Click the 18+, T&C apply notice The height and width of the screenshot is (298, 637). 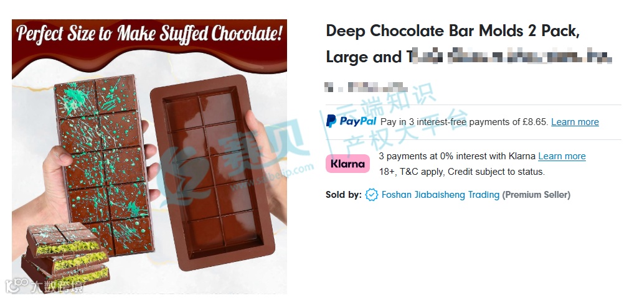462,172
